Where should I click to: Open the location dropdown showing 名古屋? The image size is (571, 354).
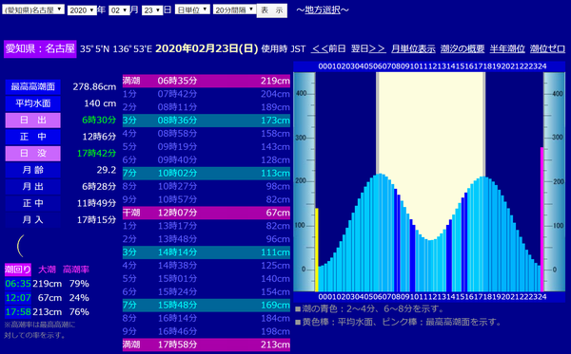pyautogui.click(x=33, y=9)
